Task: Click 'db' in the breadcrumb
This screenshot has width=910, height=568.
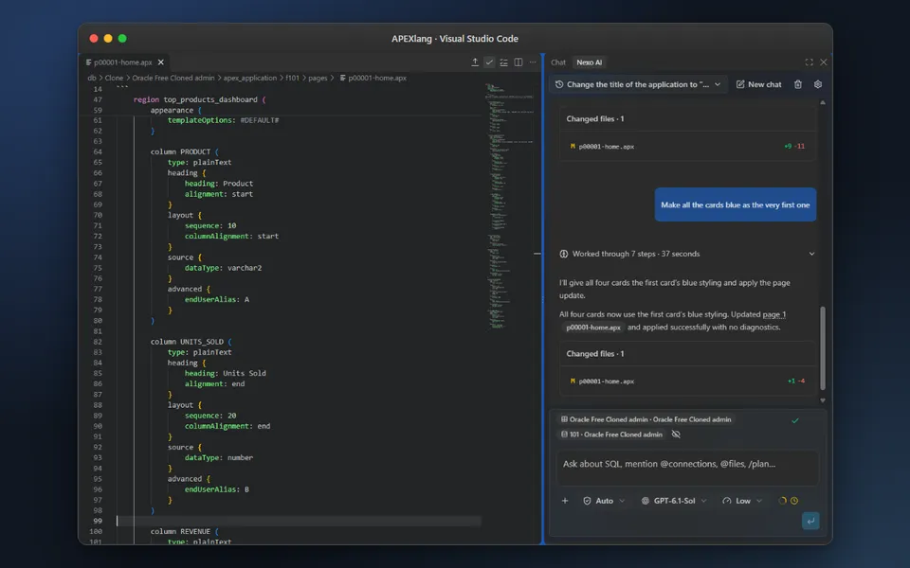Action: [92, 78]
